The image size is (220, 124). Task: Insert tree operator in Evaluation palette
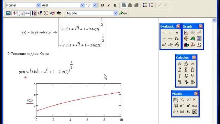click(177, 45)
